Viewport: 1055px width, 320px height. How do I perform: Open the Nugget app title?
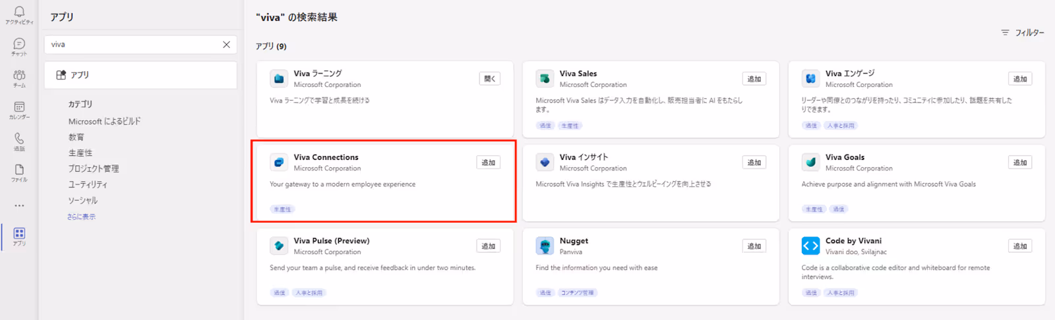tap(574, 241)
